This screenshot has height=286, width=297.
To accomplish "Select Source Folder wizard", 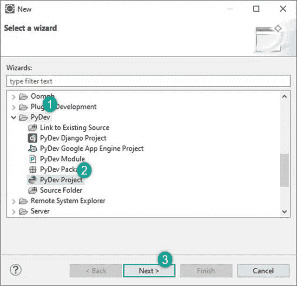I will click(x=61, y=190).
